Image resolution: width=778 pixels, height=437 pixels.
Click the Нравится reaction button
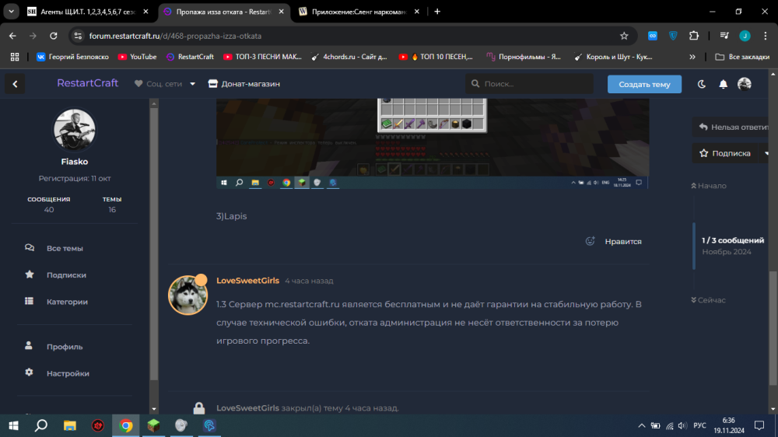623,242
